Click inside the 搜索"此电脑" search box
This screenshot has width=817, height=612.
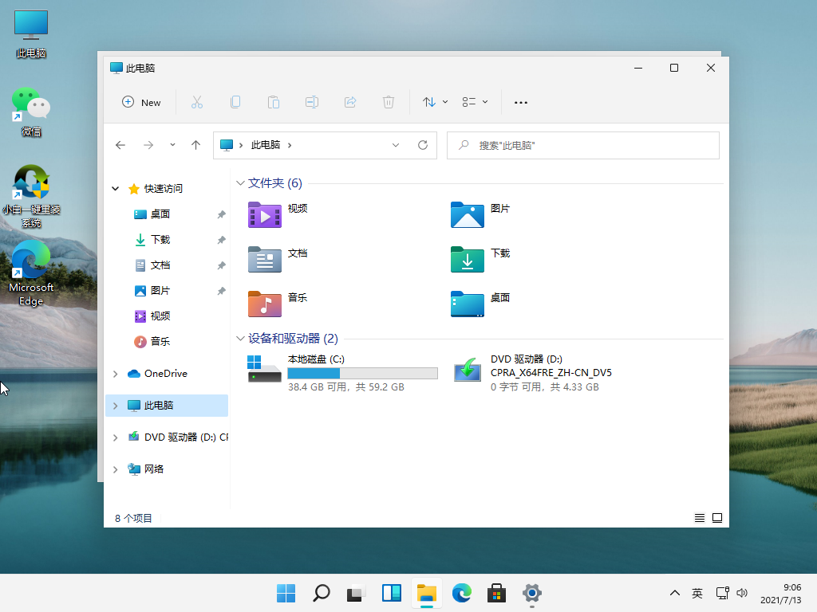point(582,145)
